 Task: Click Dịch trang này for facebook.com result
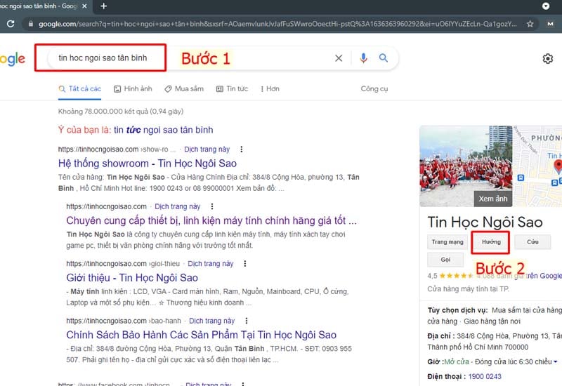pos(208,384)
